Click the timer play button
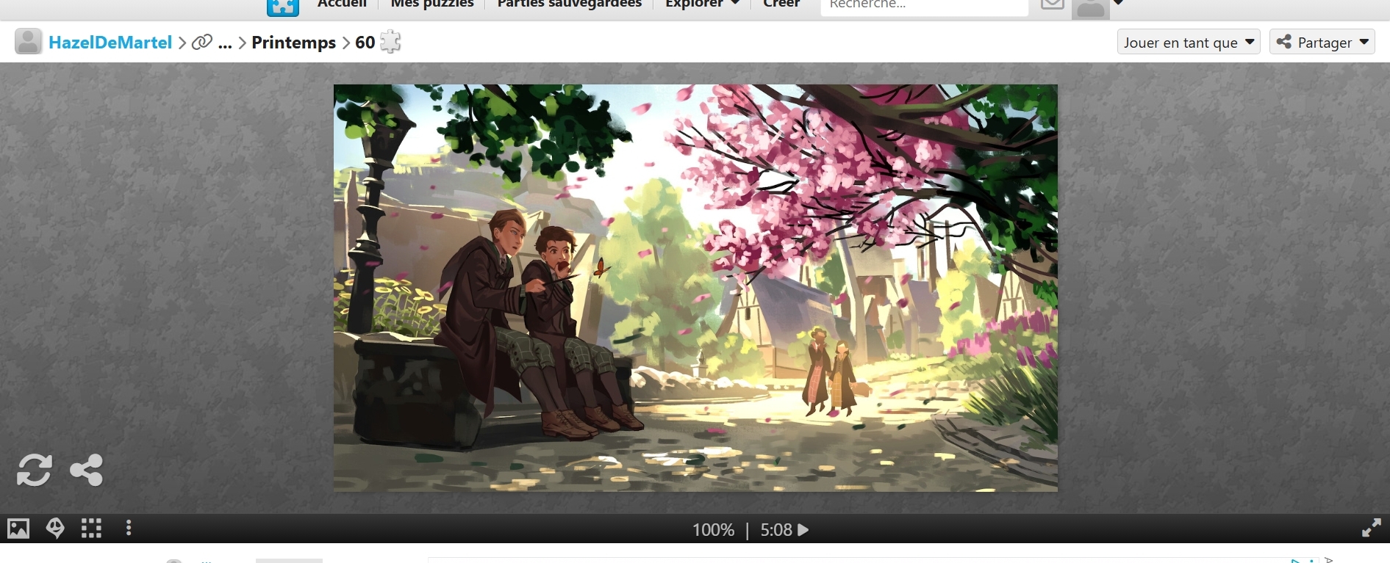1390x563 pixels. (x=803, y=530)
